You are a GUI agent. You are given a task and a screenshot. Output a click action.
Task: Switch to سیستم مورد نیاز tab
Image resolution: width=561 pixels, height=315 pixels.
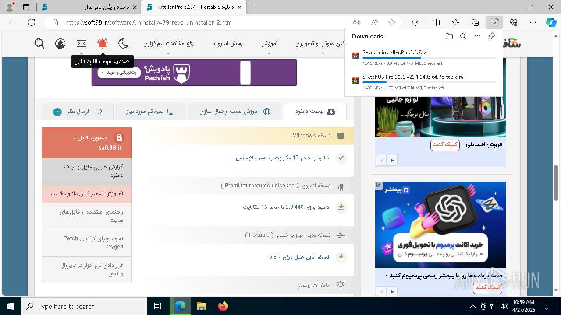tap(150, 112)
